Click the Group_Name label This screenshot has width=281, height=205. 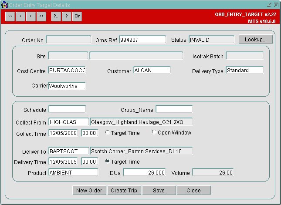coord(137,110)
